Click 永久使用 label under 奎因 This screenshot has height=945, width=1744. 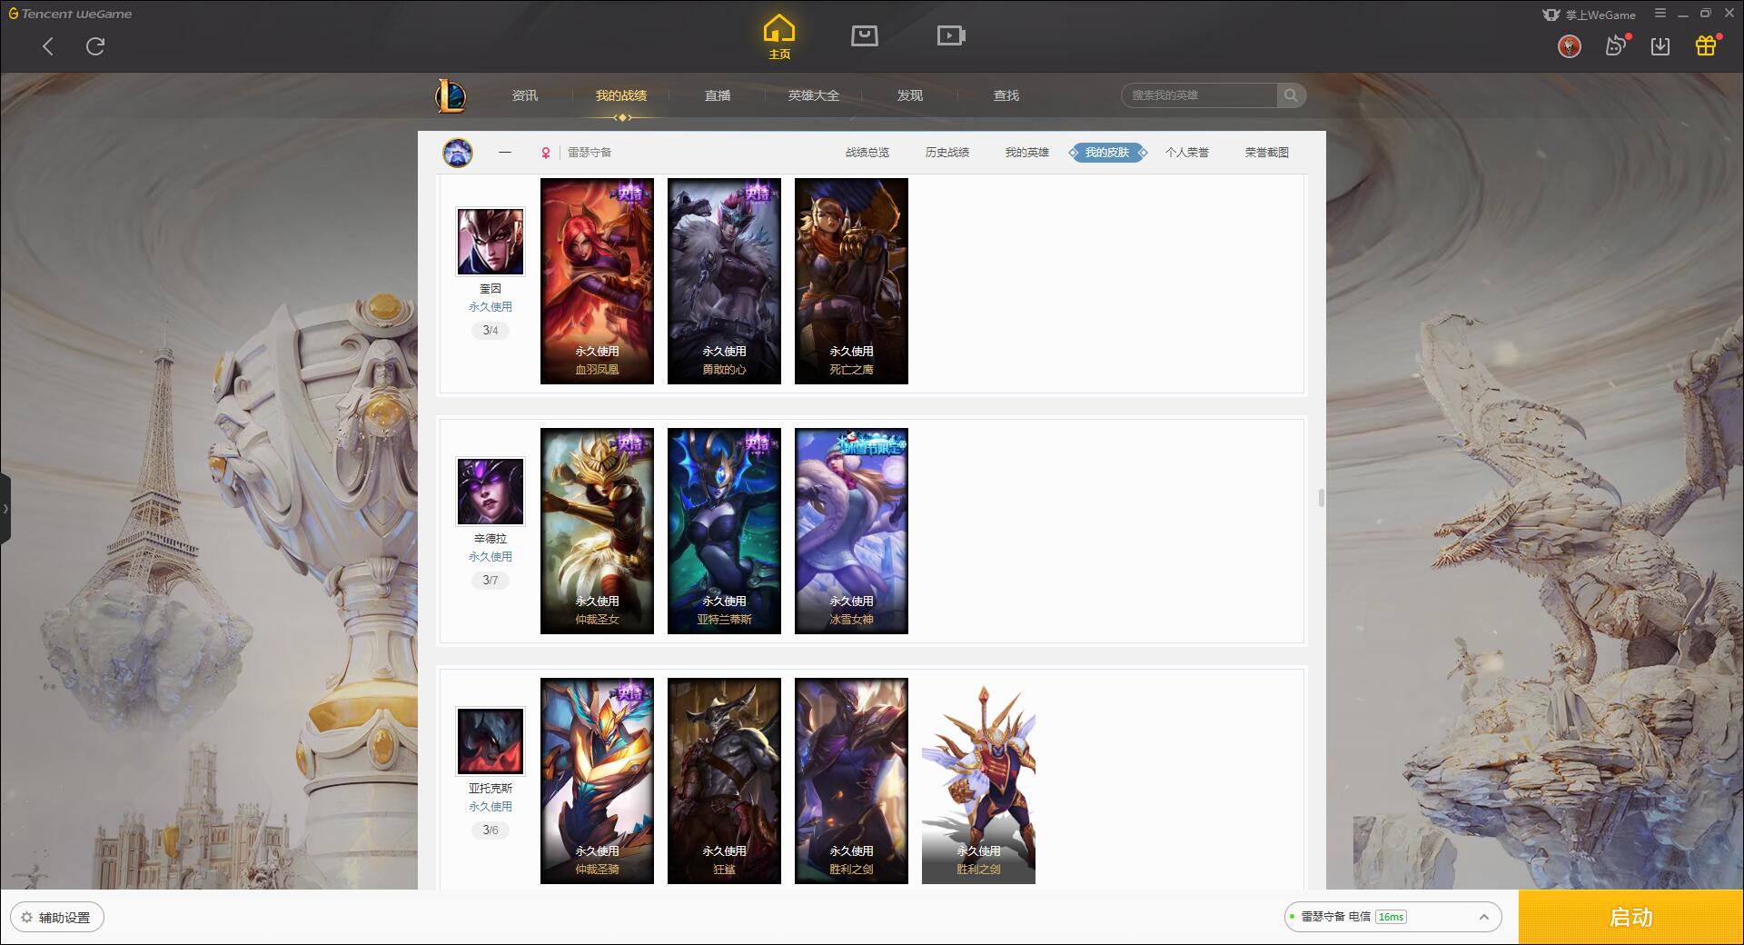pyautogui.click(x=490, y=307)
